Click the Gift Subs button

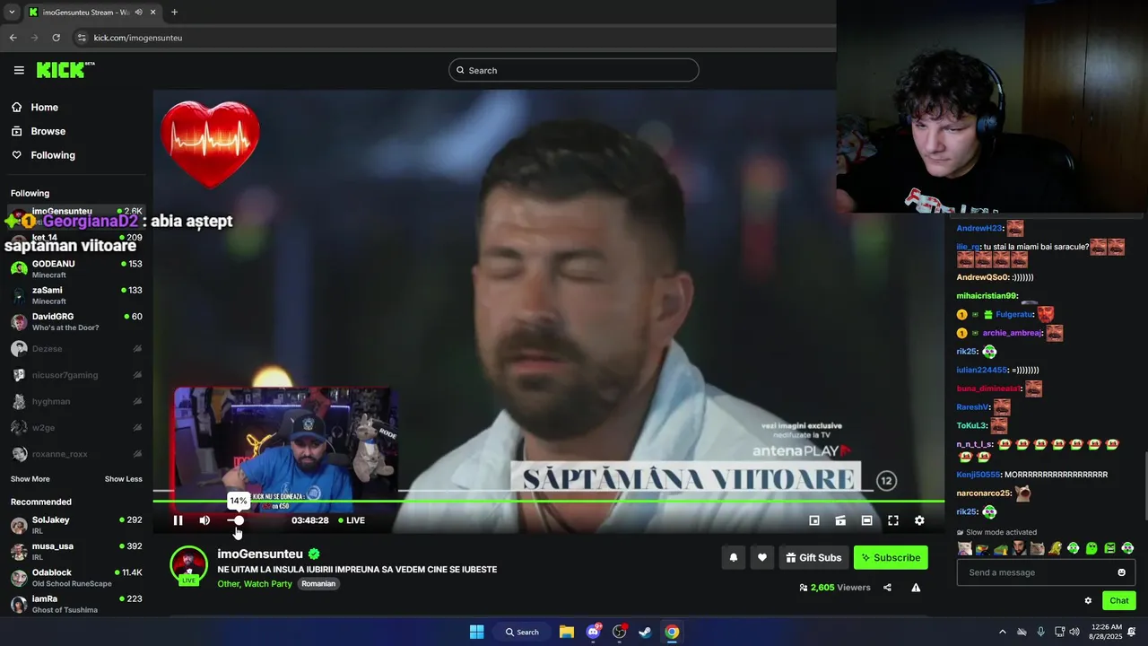(x=813, y=557)
